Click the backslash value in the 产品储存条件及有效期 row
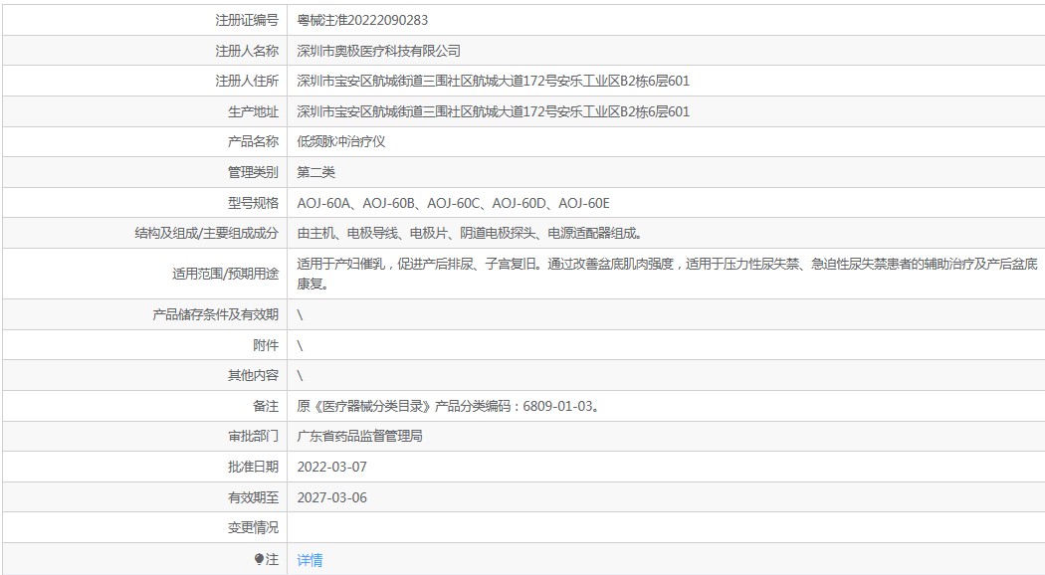This screenshot has height=575, width=1045. click(300, 314)
